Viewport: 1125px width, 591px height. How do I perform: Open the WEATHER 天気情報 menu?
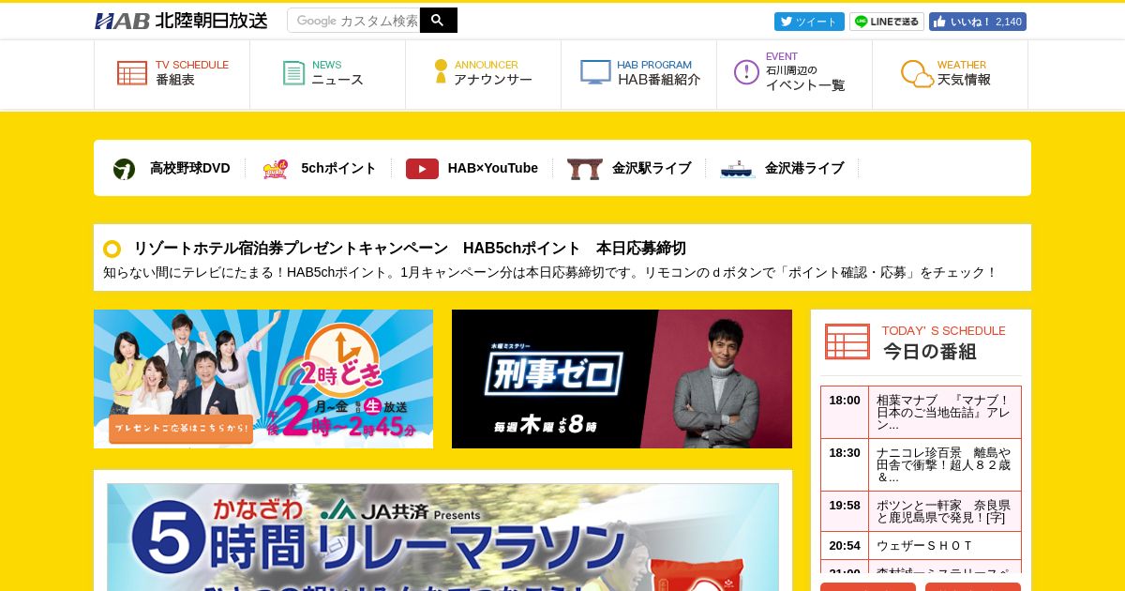[x=950, y=73]
